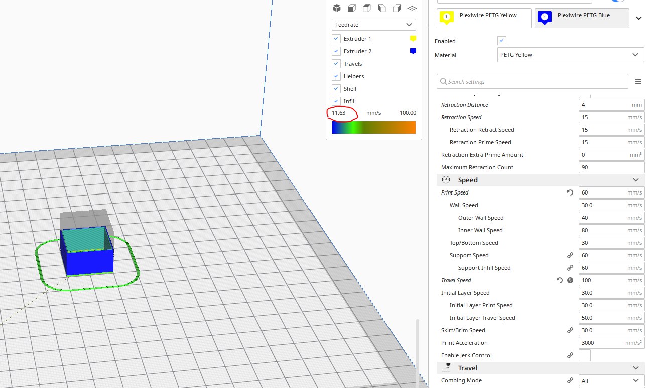Click the Support Speed link icon
Screen dimensions: 649x388
570,255
